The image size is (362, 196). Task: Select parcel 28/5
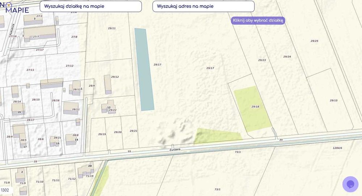(23, 140)
